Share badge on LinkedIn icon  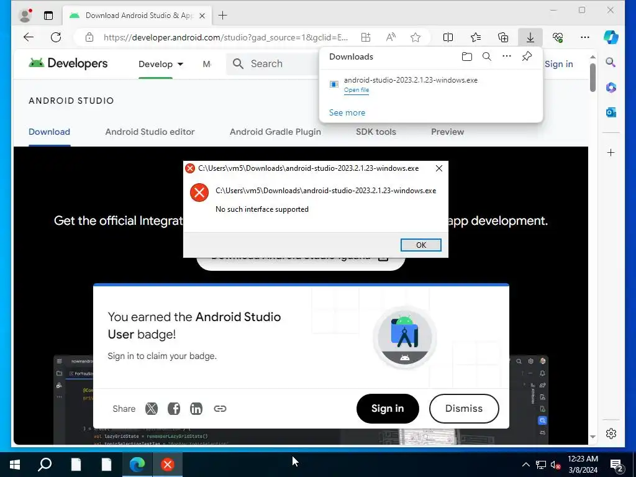[196, 409]
